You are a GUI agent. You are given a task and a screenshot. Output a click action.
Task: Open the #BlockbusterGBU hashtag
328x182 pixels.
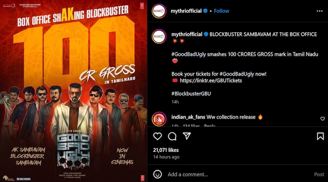(x=191, y=93)
